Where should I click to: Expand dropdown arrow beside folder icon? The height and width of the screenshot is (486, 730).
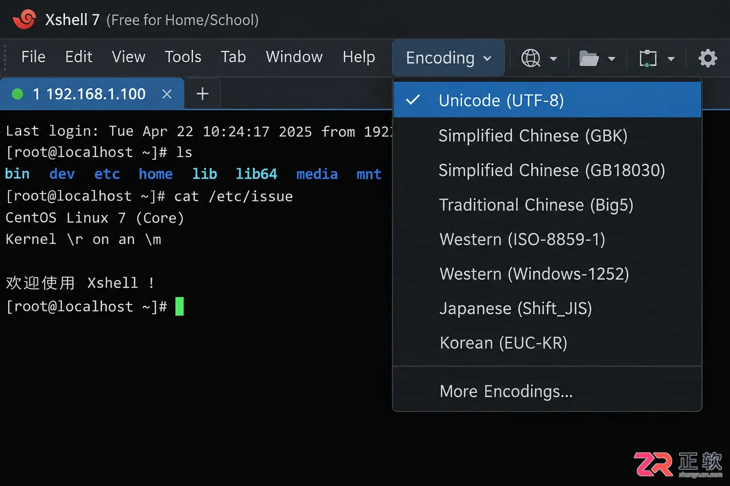612,59
